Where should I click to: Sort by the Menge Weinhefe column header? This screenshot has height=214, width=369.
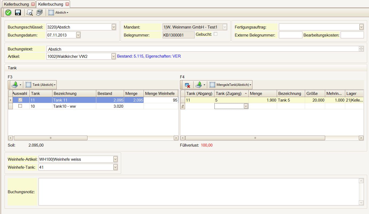(x=161, y=94)
